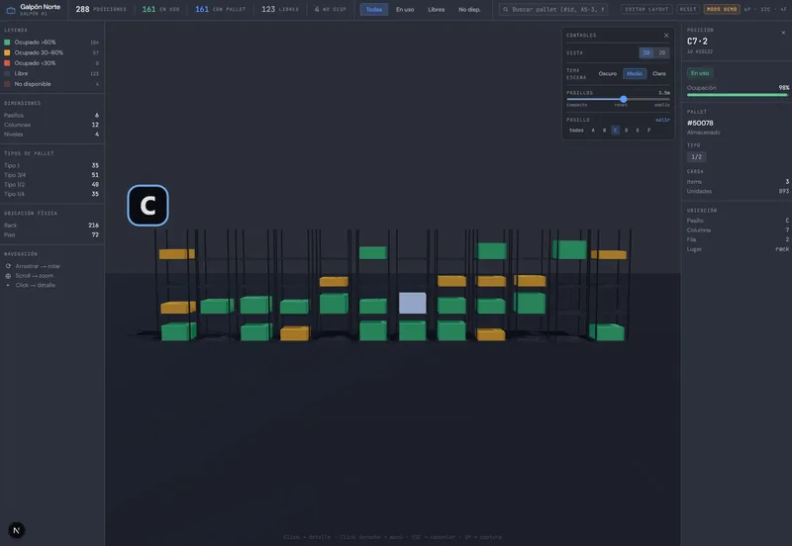Click the red 'Ocupado <30%' legend swatch
The image size is (792, 546).
tap(7, 63)
